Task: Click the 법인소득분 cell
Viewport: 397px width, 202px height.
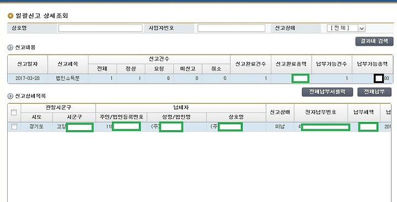Action: 68,78
